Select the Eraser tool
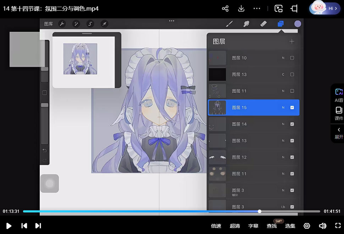This screenshot has height=234, width=344. pyautogui.click(x=263, y=24)
